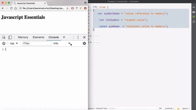Image resolution: width=196 pixels, height=110 pixels.
Task: Click the grey funnel extension icon
Action: [77, 8]
